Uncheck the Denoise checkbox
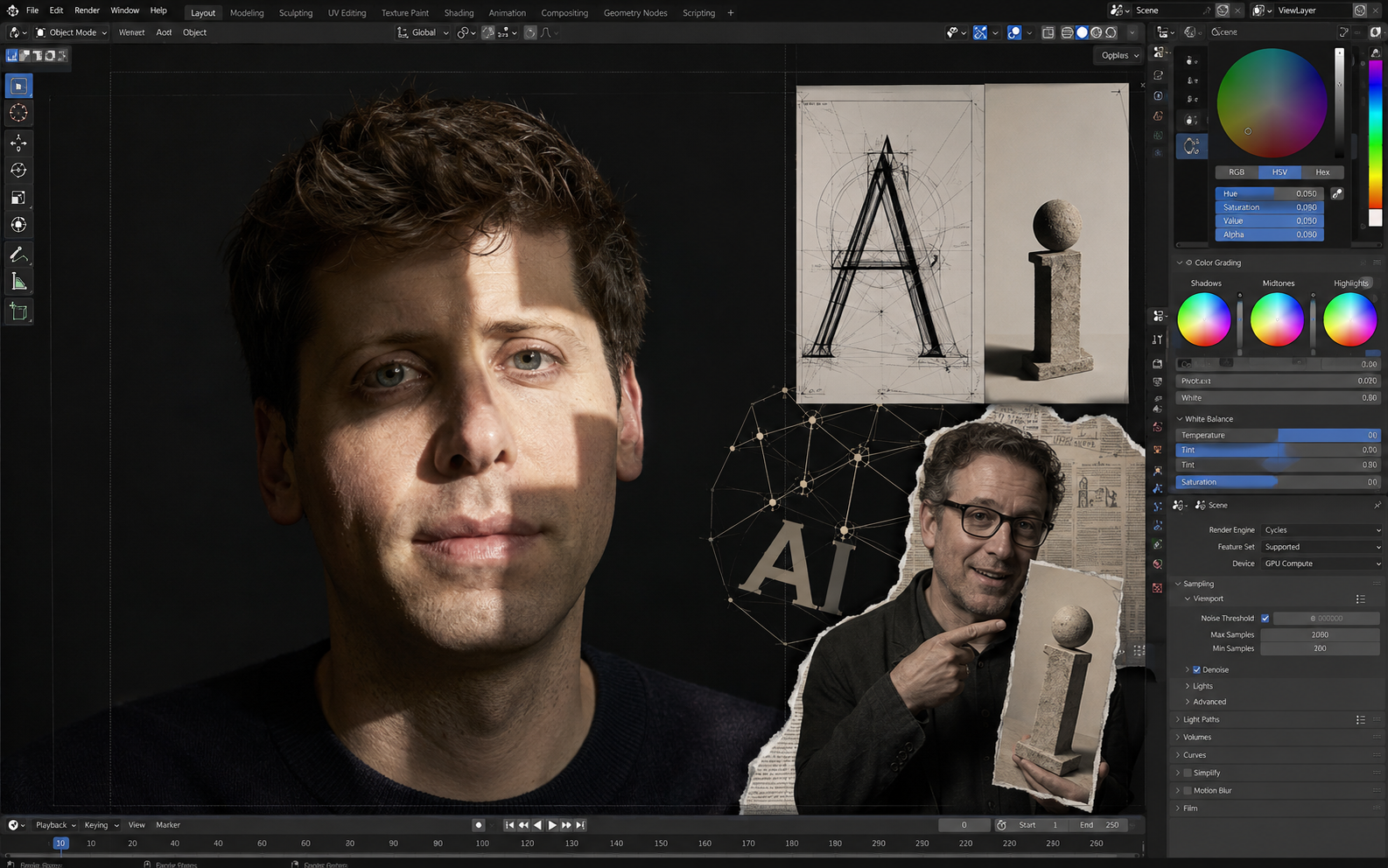Screen dimensions: 1388x868 [1196, 670]
